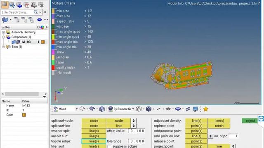Click the wireframe elements cube icon
This screenshot has width=264, height=148.
[139, 109]
